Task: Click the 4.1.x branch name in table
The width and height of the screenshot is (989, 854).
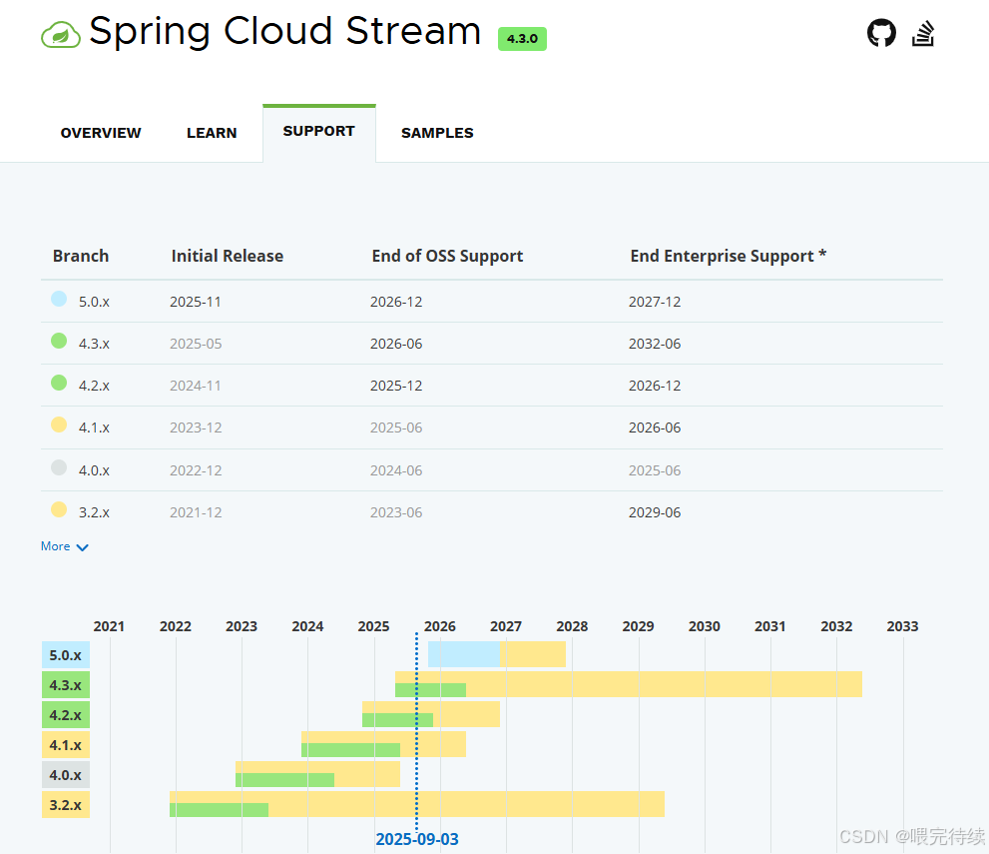Action: 94,427
